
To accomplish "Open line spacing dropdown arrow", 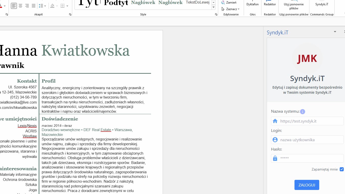I will [x=45, y=6].
